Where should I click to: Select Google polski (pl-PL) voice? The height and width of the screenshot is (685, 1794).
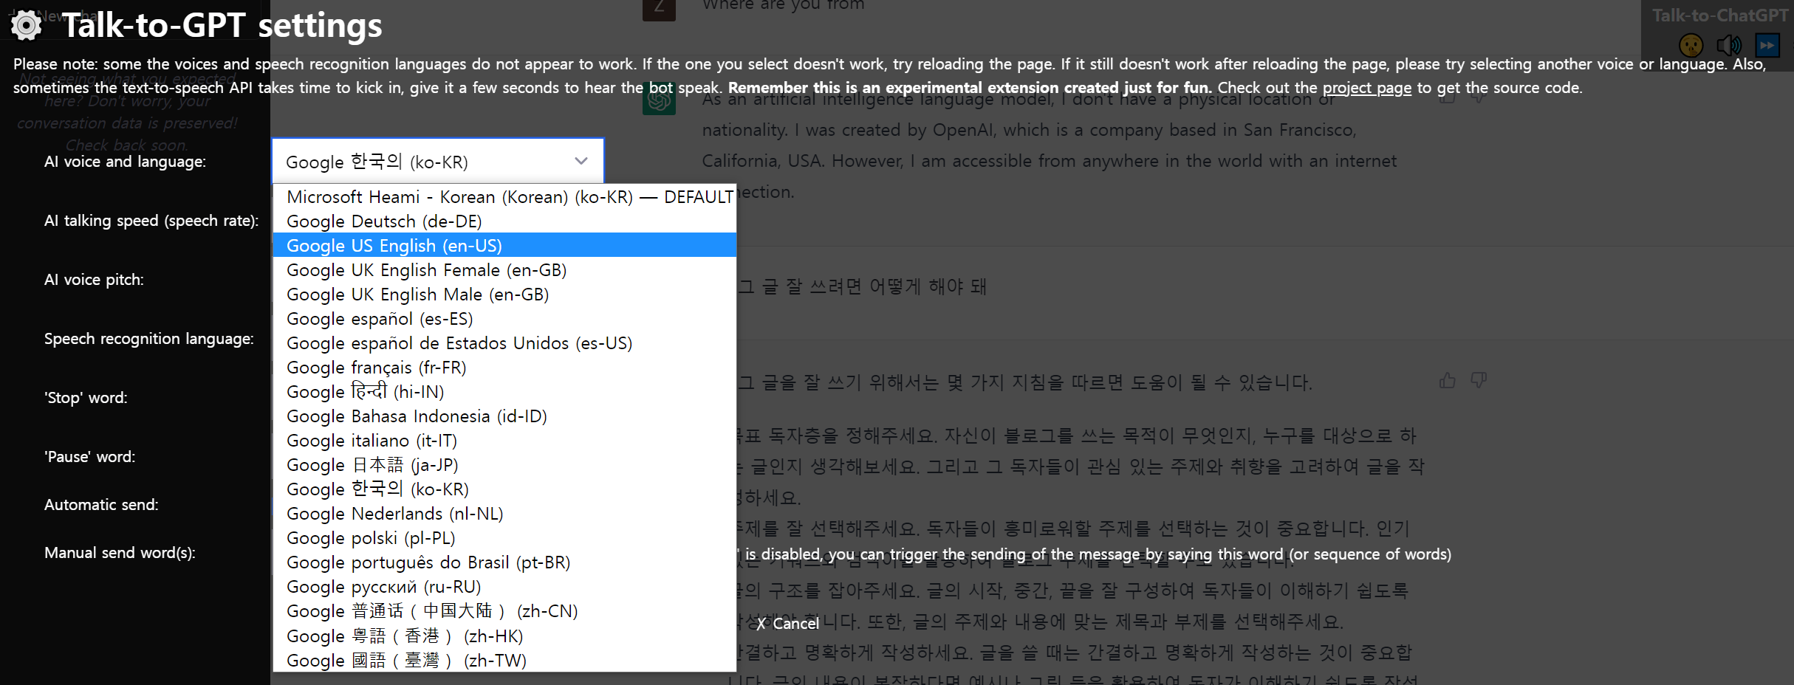tap(504, 538)
